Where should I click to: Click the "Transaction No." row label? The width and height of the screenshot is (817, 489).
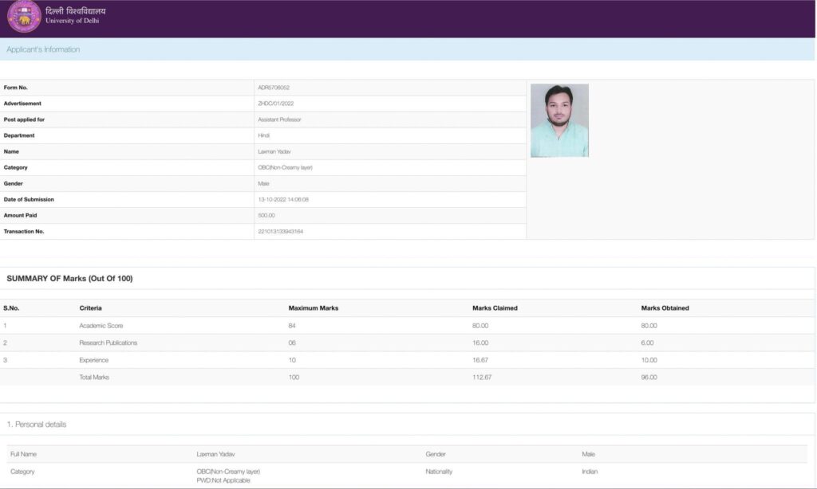(x=24, y=232)
